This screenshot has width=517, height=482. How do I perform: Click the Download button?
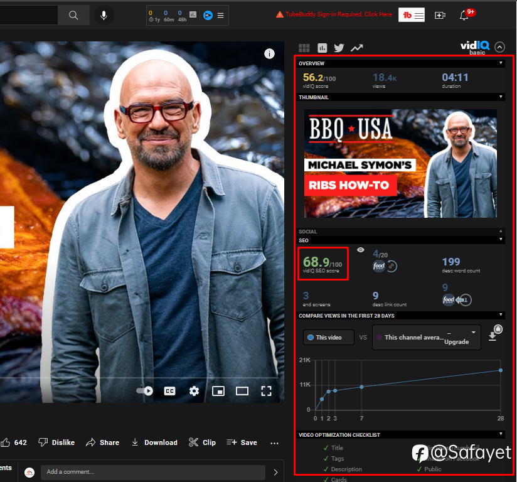point(154,442)
